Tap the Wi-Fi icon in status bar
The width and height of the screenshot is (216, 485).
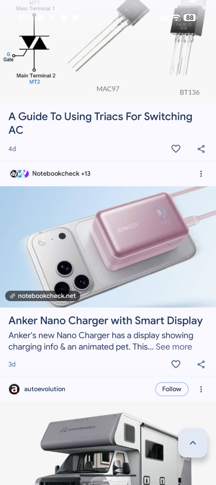tap(177, 18)
